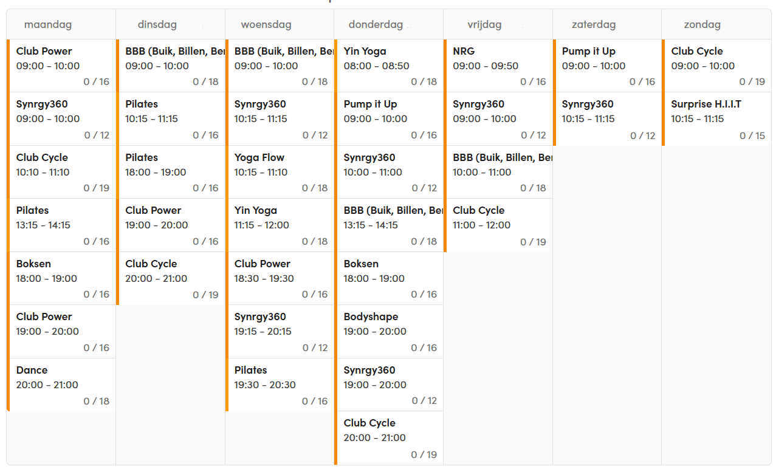Select Thursday Bodyshape class
The height and width of the screenshot is (469, 776).
(x=390, y=331)
